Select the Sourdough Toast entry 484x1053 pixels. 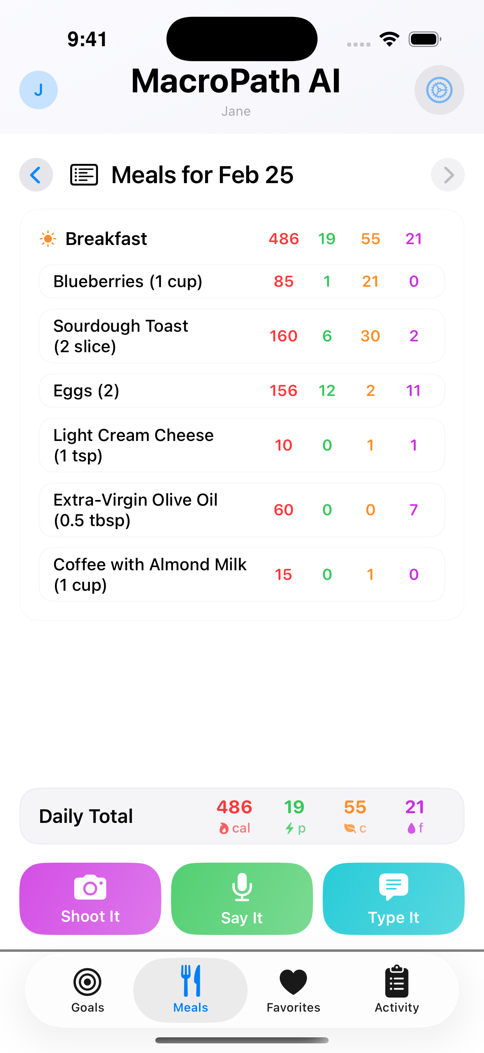tap(241, 336)
